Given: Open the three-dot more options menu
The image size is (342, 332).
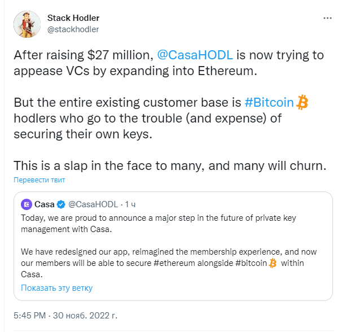Looking at the screenshot, I should (327, 18).
